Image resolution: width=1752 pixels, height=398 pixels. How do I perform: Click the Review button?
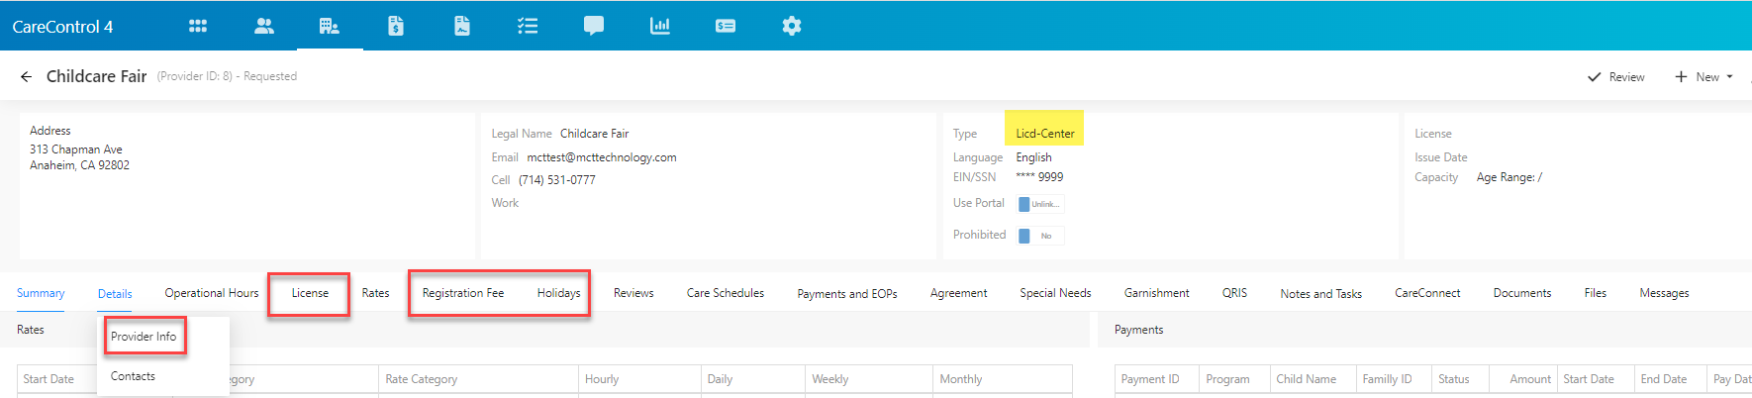point(1616,77)
